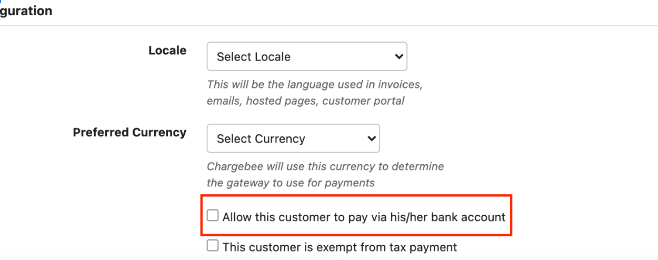Screen dimensions: 658x260
Task: Enable paying via bank account checkbox
Action: [213, 216]
